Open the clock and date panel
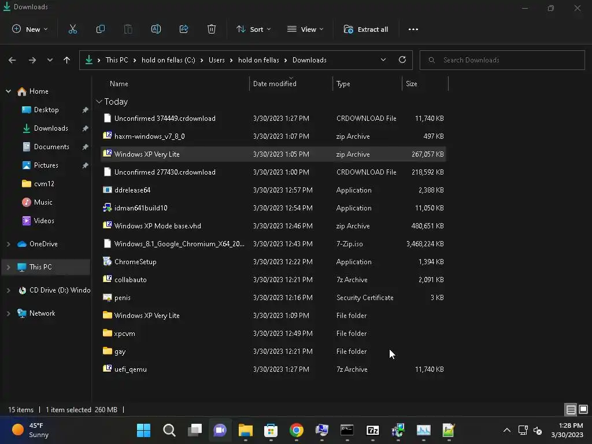The image size is (592, 444). click(x=567, y=430)
